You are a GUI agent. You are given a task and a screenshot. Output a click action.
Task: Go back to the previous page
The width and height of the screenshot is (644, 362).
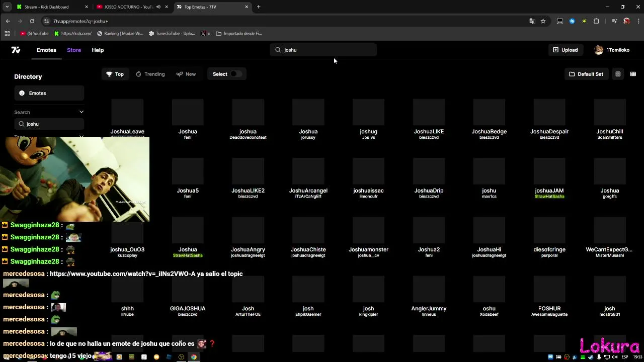(8, 21)
